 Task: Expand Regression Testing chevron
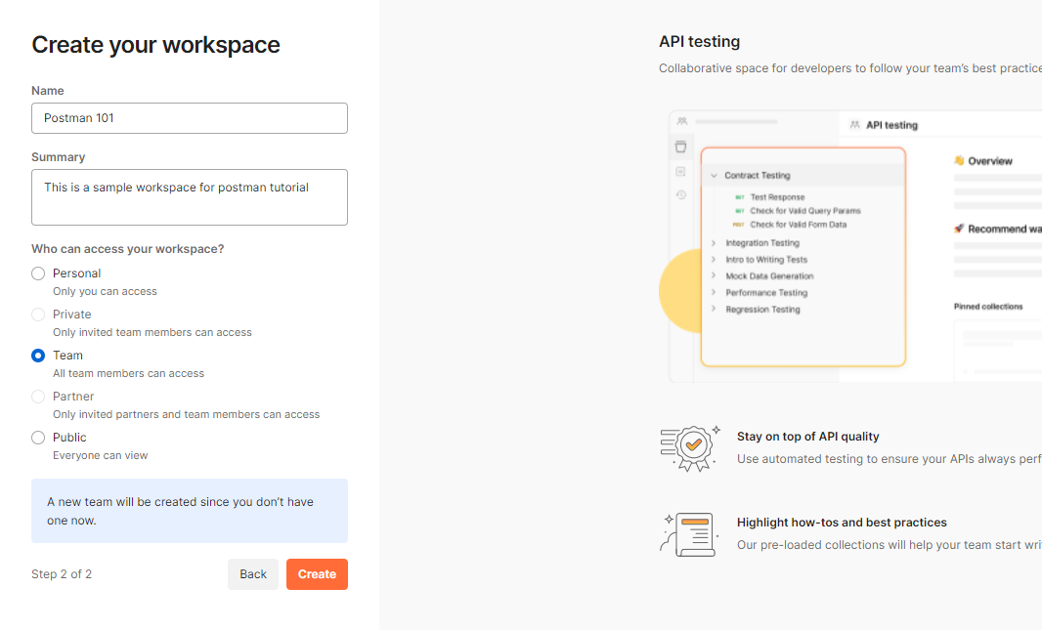click(x=714, y=310)
